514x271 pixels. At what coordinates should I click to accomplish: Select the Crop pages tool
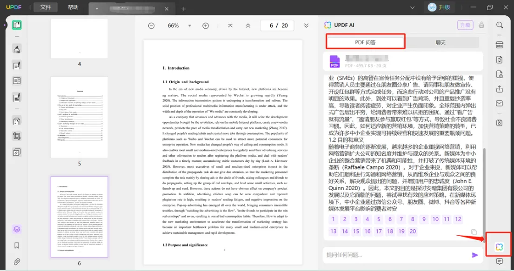[17, 136]
